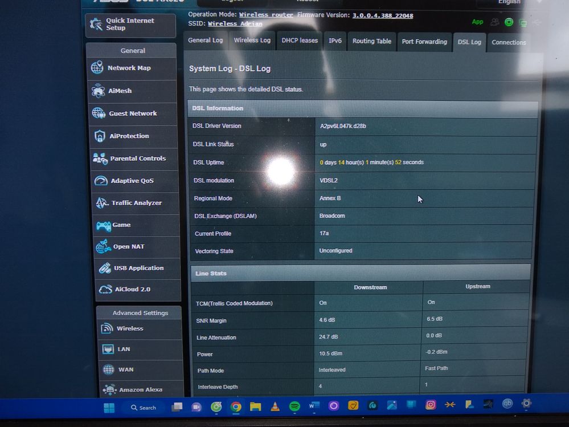The image size is (569, 427).
Task: Click the Quick Internet Setup button
Action: pos(130,25)
